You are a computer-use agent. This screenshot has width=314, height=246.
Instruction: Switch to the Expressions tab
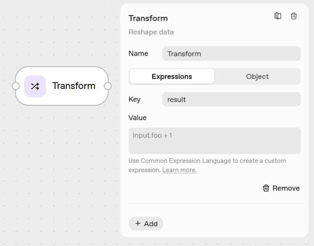pyautogui.click(x=172, y=76)
